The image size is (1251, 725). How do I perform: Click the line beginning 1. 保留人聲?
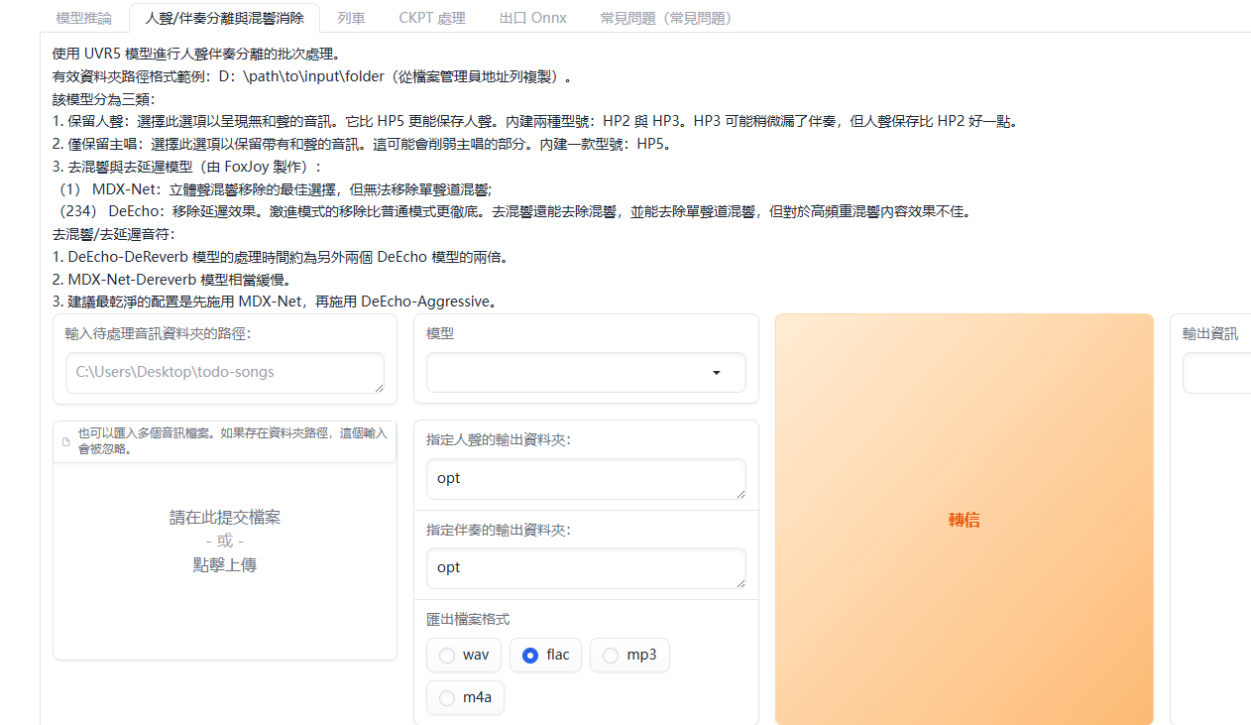click(535, 122)
